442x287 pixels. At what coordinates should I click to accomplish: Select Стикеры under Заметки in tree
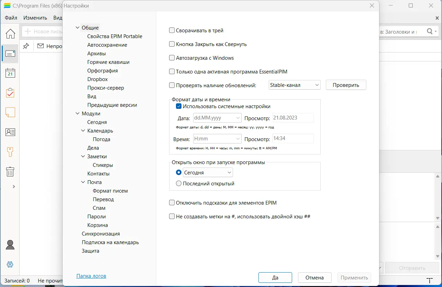pyautogui.click(x=103, y=165)
